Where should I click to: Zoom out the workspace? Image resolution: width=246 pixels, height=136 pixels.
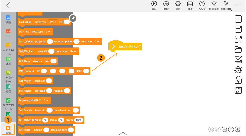click(224, 129)
